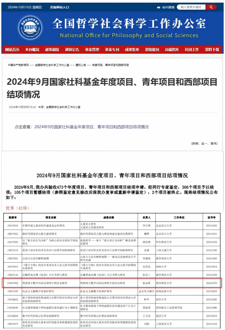The image size is (225, 330).
Task: Open the 政策制度 menu item
Action: pyautogui.click(x=52, y=49)
